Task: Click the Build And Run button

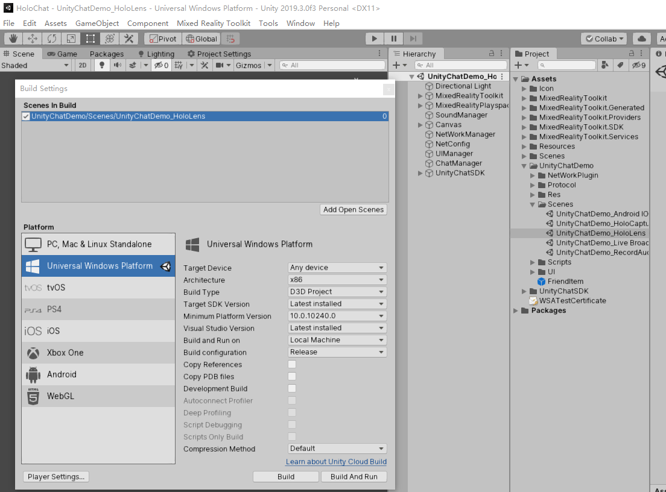Action: point(354,476)
